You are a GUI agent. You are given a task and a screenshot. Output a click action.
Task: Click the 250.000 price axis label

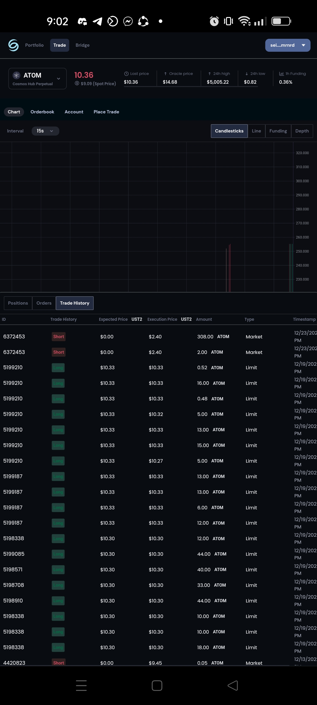pyautogui.click(x=302, y=251)
